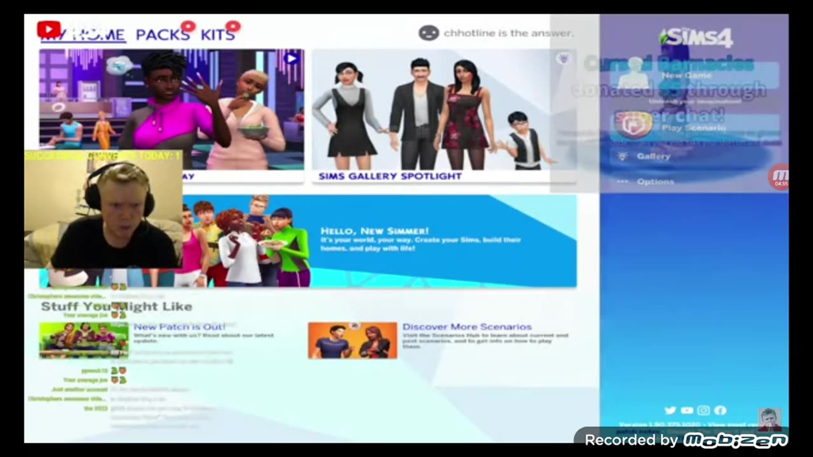Viewport: 813px width, 457px height.
Task: Switch to the My Home tab
Action: click(83, 35)
